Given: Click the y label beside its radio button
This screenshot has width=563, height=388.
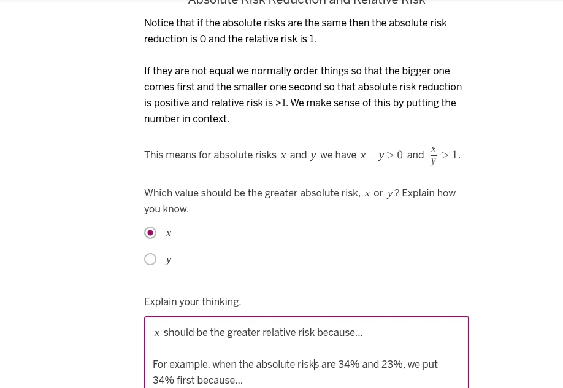Looking at the screenshot, I should tap(168, 259).
